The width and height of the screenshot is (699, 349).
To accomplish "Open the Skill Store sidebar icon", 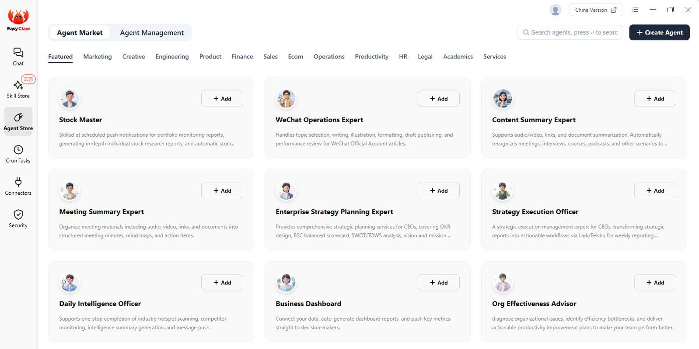I will click(x=18, y=85).
